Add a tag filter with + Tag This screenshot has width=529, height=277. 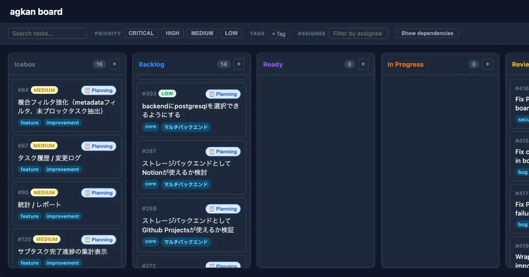pos(279,34)
